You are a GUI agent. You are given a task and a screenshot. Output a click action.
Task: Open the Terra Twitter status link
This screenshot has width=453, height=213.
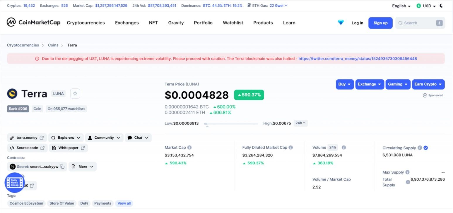point(358,59)
